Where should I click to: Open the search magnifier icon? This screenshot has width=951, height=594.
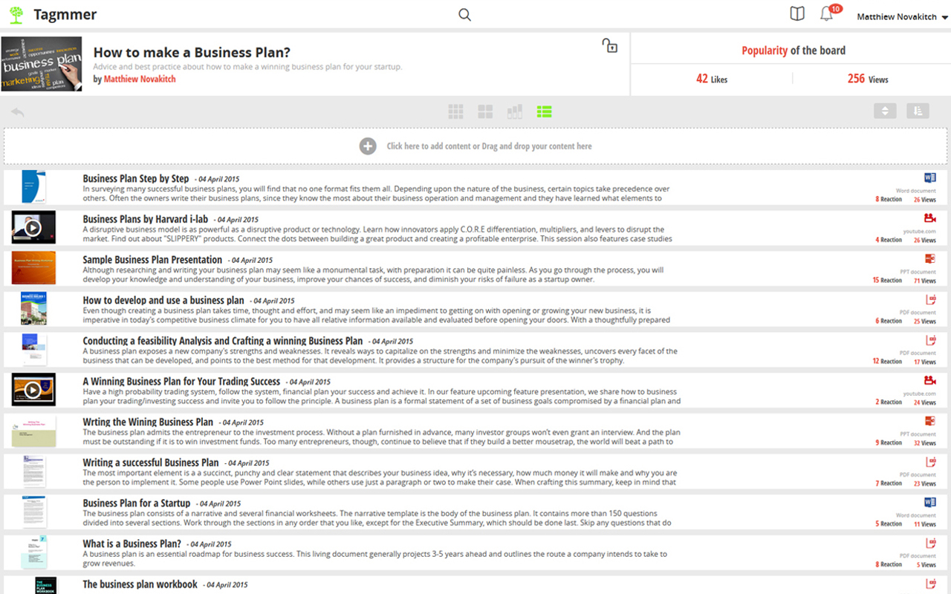[465, 15]
